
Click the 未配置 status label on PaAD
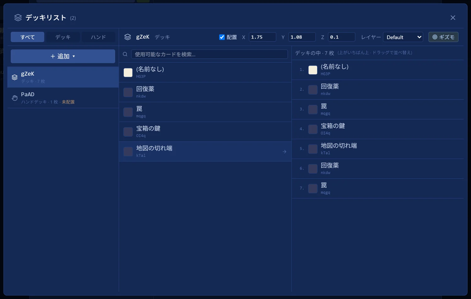68,102
